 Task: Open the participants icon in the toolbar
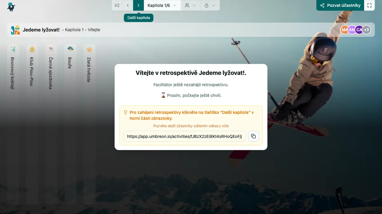[x=188, y=5]
